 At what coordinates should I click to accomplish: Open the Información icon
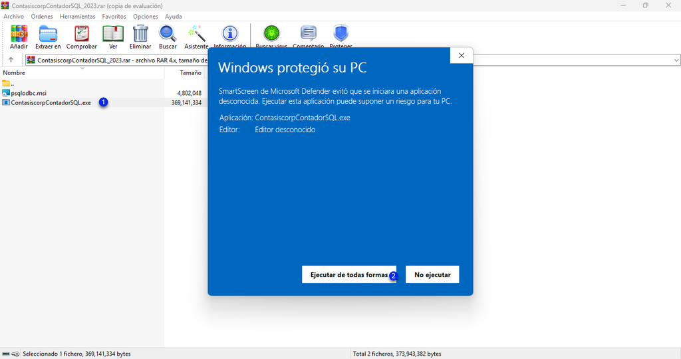[x=229, y=34]
